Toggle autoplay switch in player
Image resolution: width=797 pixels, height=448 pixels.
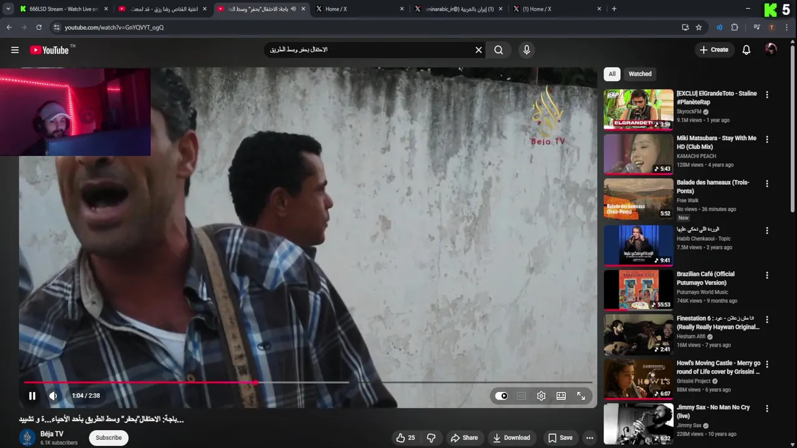coord(501,396)
